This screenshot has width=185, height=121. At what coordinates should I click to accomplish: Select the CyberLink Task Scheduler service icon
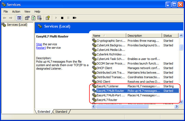[x=94, y=59]
